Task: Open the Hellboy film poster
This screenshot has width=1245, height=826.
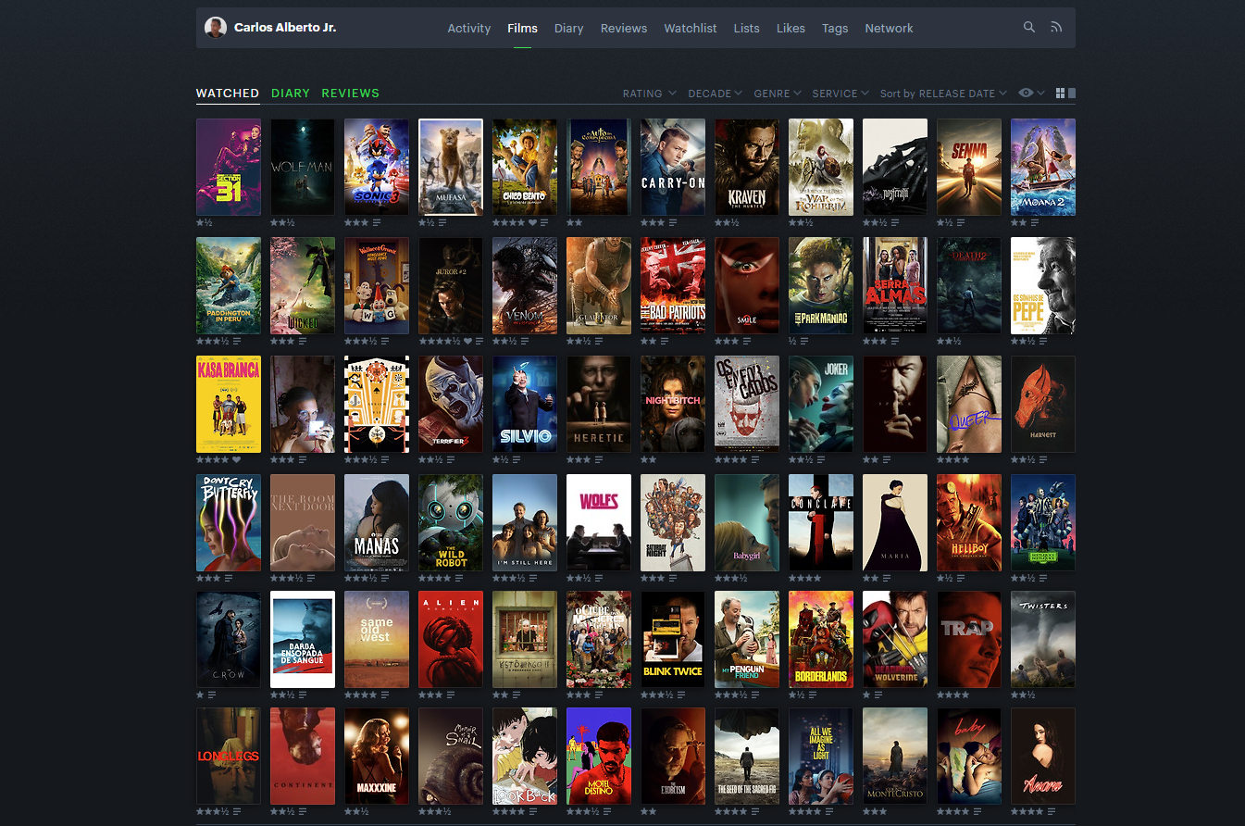Action: tap(969, 522)
